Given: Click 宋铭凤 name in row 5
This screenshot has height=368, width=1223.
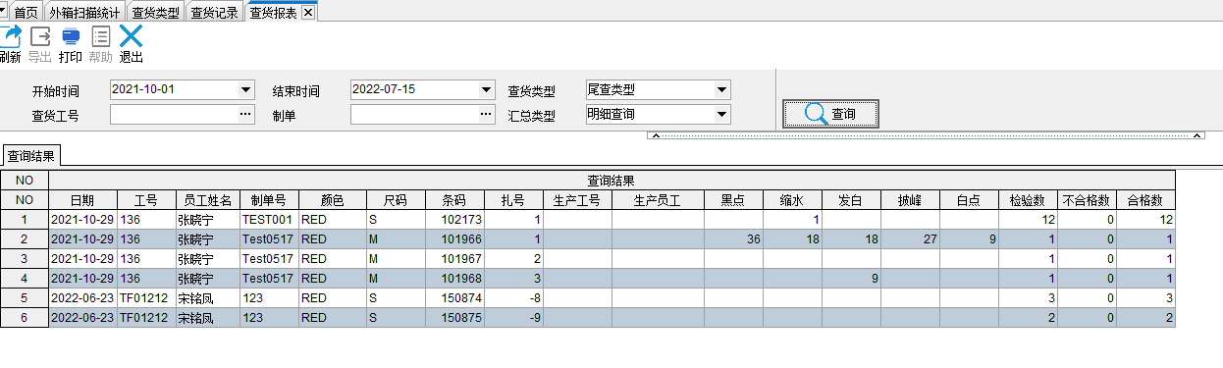Looking at the screenshot, I should [x=207, y=298].
